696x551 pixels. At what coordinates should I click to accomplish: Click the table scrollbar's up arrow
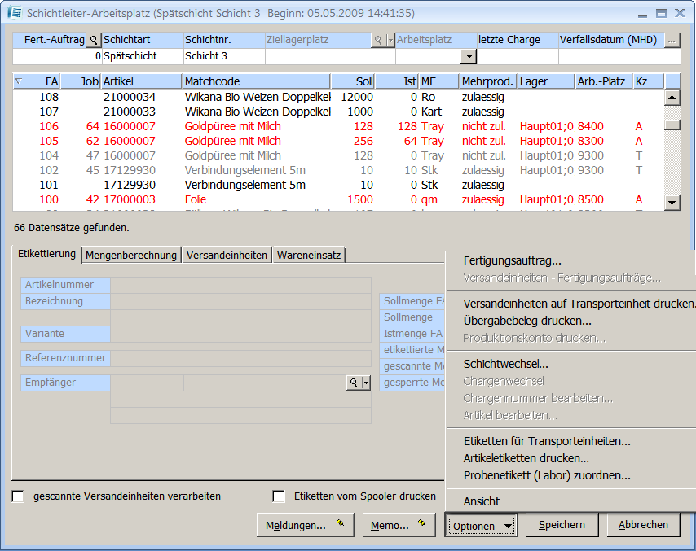tap(672, 97)
